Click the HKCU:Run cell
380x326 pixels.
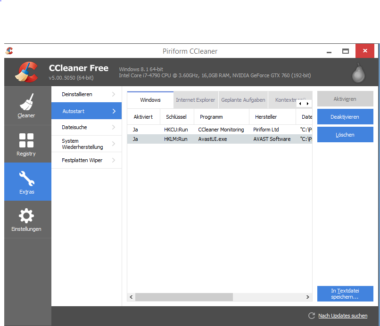point(176,130)
